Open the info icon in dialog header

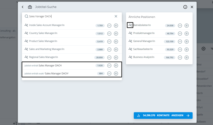click(185, 7)
